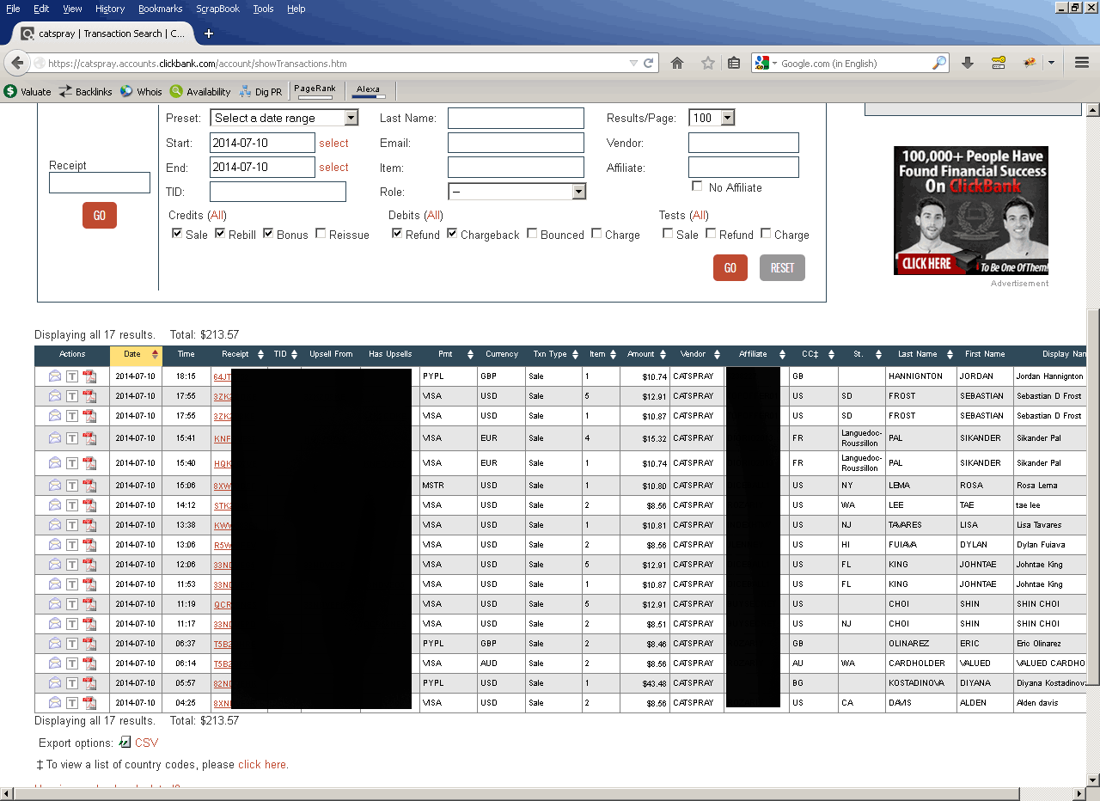
Task: Click the Whois toolbar button
Action: point(141,91)
